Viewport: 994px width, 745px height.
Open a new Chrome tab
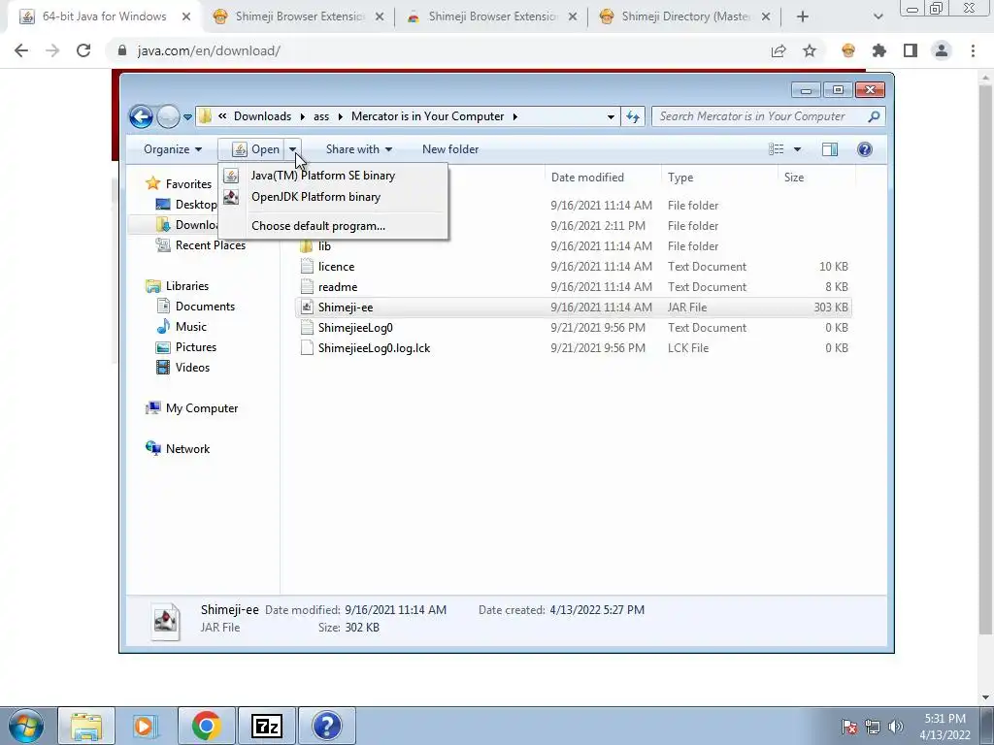[803, 17]
